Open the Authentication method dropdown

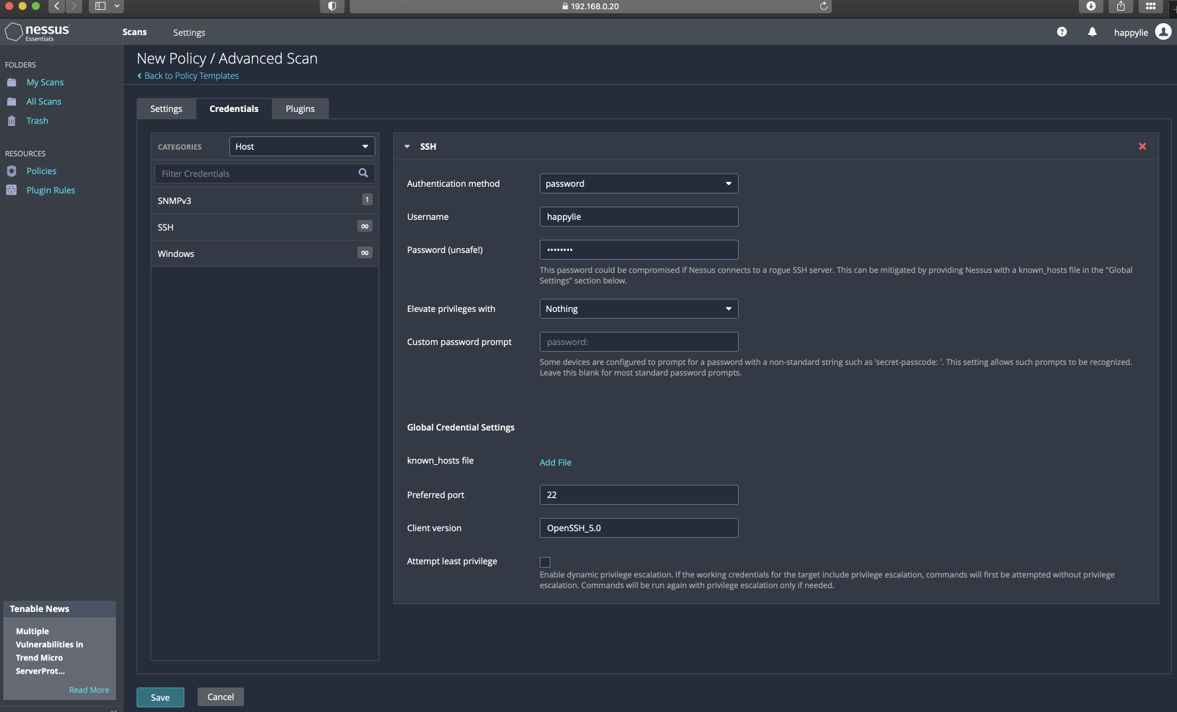(639, 183)
